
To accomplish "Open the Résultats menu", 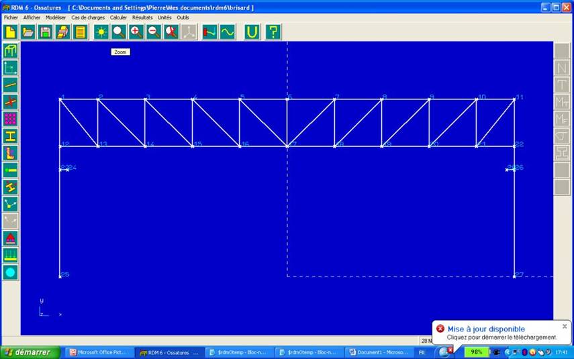I will [142, 17].
